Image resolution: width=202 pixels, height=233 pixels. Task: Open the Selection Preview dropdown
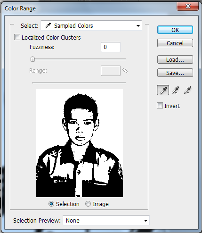106,220
